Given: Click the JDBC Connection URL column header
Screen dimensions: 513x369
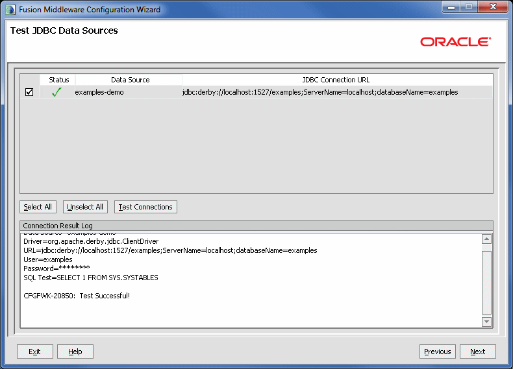Looking at the screenshot, I should click(x=336, y=80).
